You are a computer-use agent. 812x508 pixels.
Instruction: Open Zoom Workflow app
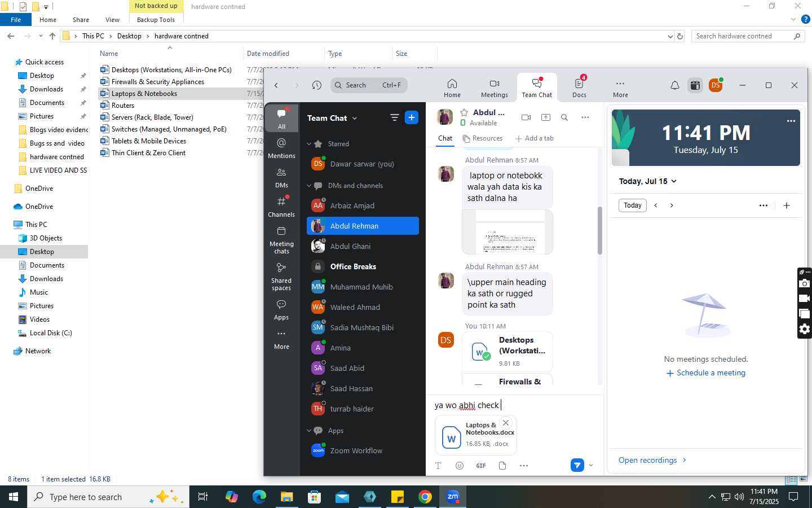(363, 451)
